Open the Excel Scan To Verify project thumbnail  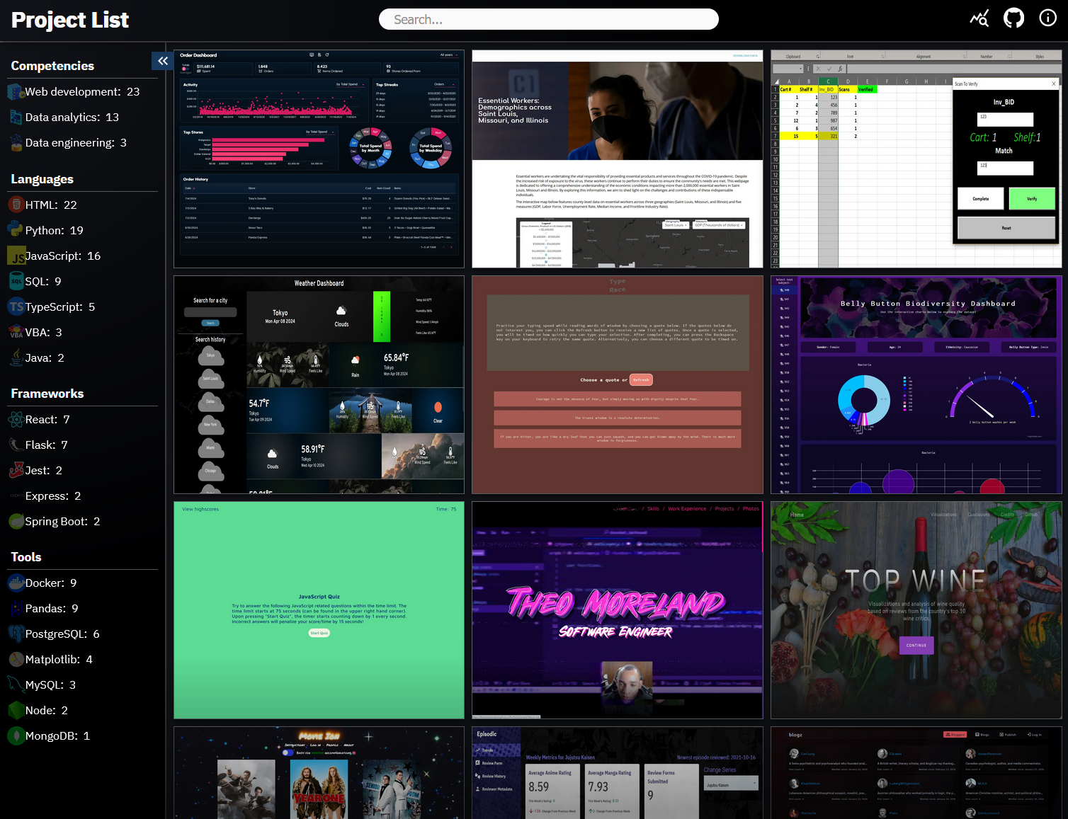pyautogui.click(x=916, y=159)
